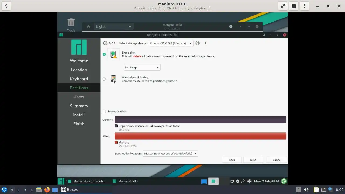Open the Select storage device dropdown

pos(171,43)
